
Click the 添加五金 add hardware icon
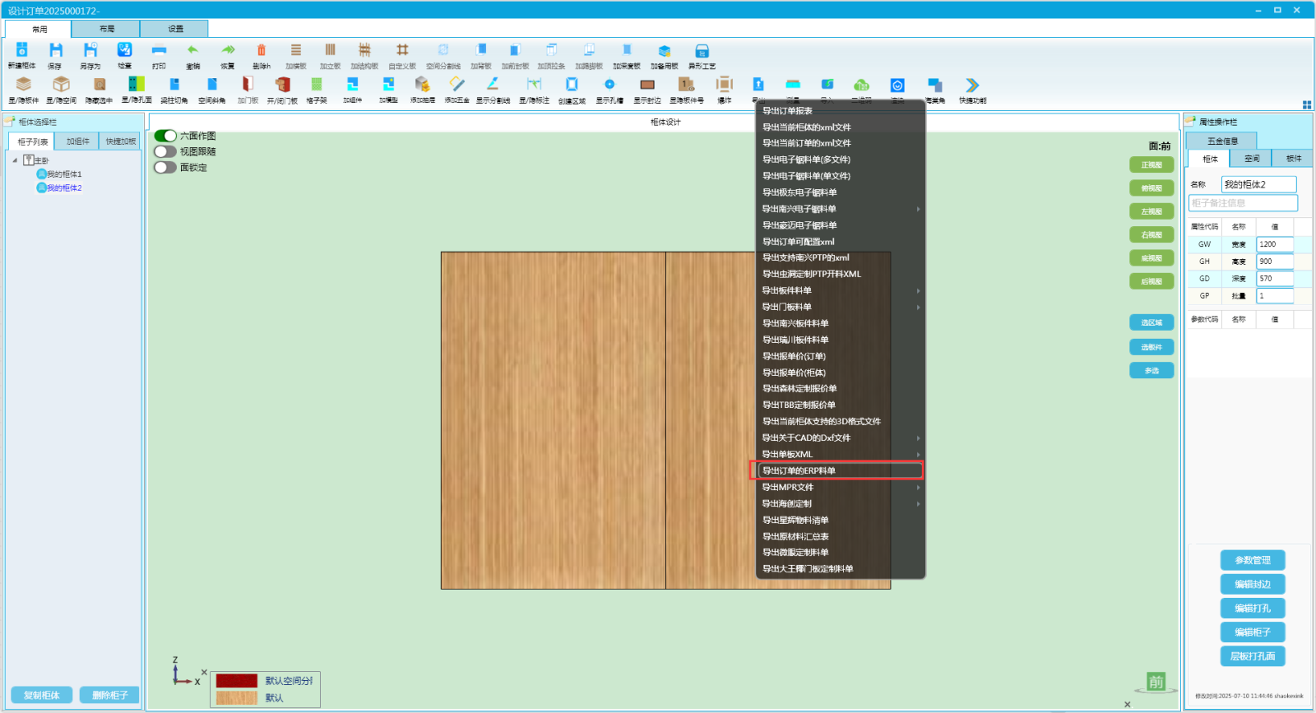(456, 85)
